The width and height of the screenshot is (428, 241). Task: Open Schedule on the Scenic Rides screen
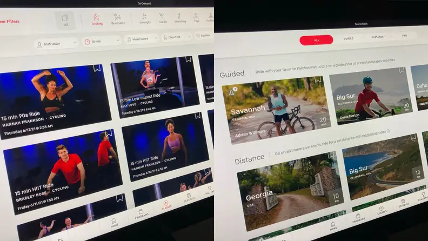[x=403, y=203]
